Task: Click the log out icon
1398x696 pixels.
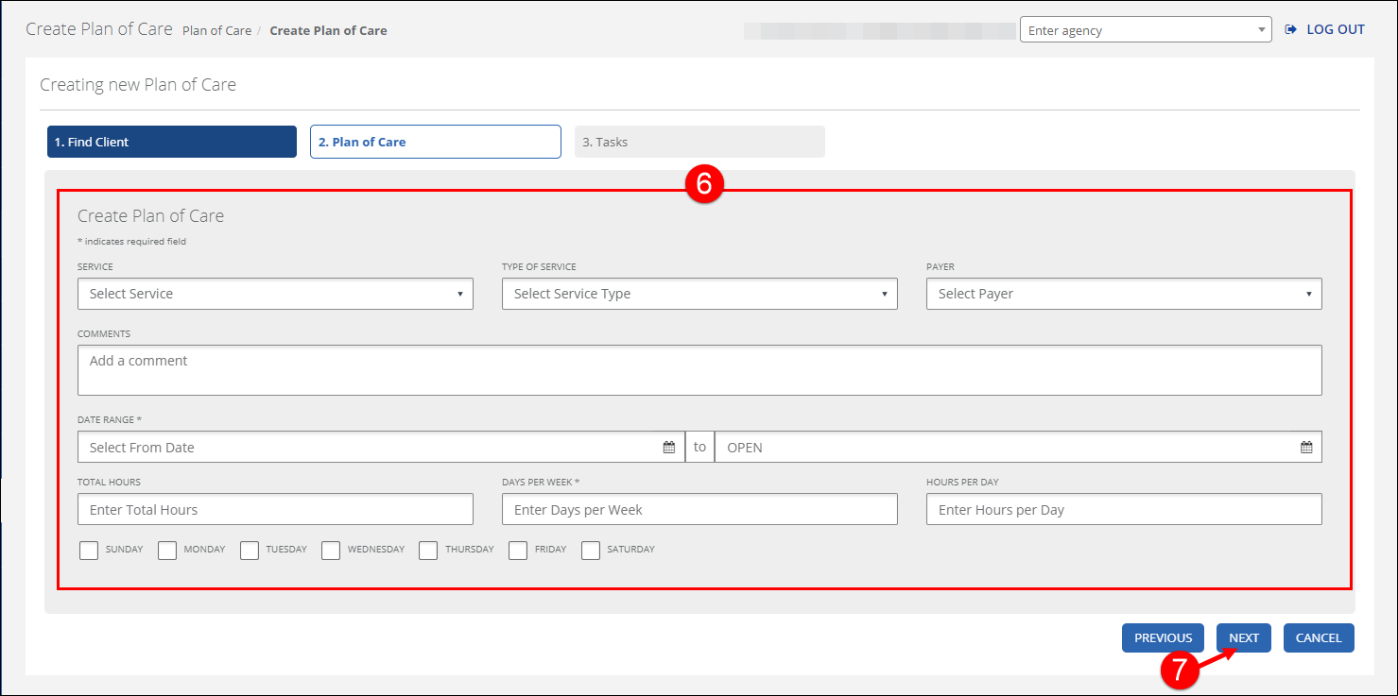Action: pyautogui.click(x=1291, y=30)
